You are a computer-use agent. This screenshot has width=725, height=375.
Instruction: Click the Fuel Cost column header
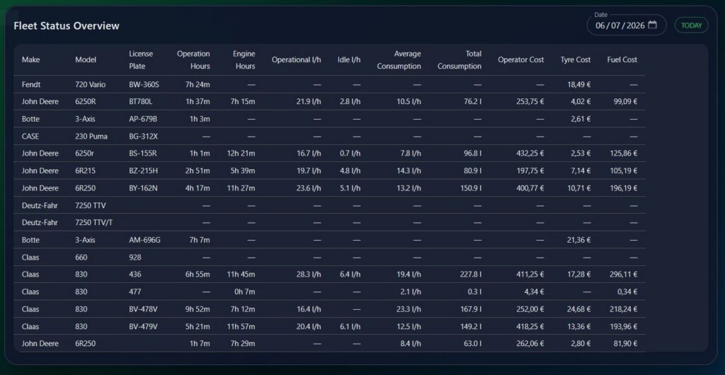622,59
